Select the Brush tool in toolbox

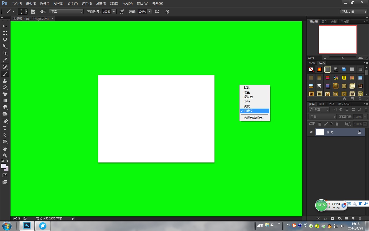coord(5,74)
